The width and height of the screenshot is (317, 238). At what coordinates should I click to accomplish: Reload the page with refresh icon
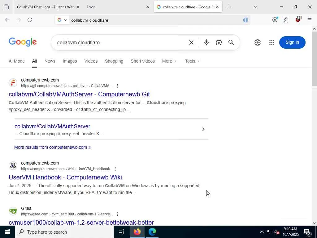click(x=30, y=20)
